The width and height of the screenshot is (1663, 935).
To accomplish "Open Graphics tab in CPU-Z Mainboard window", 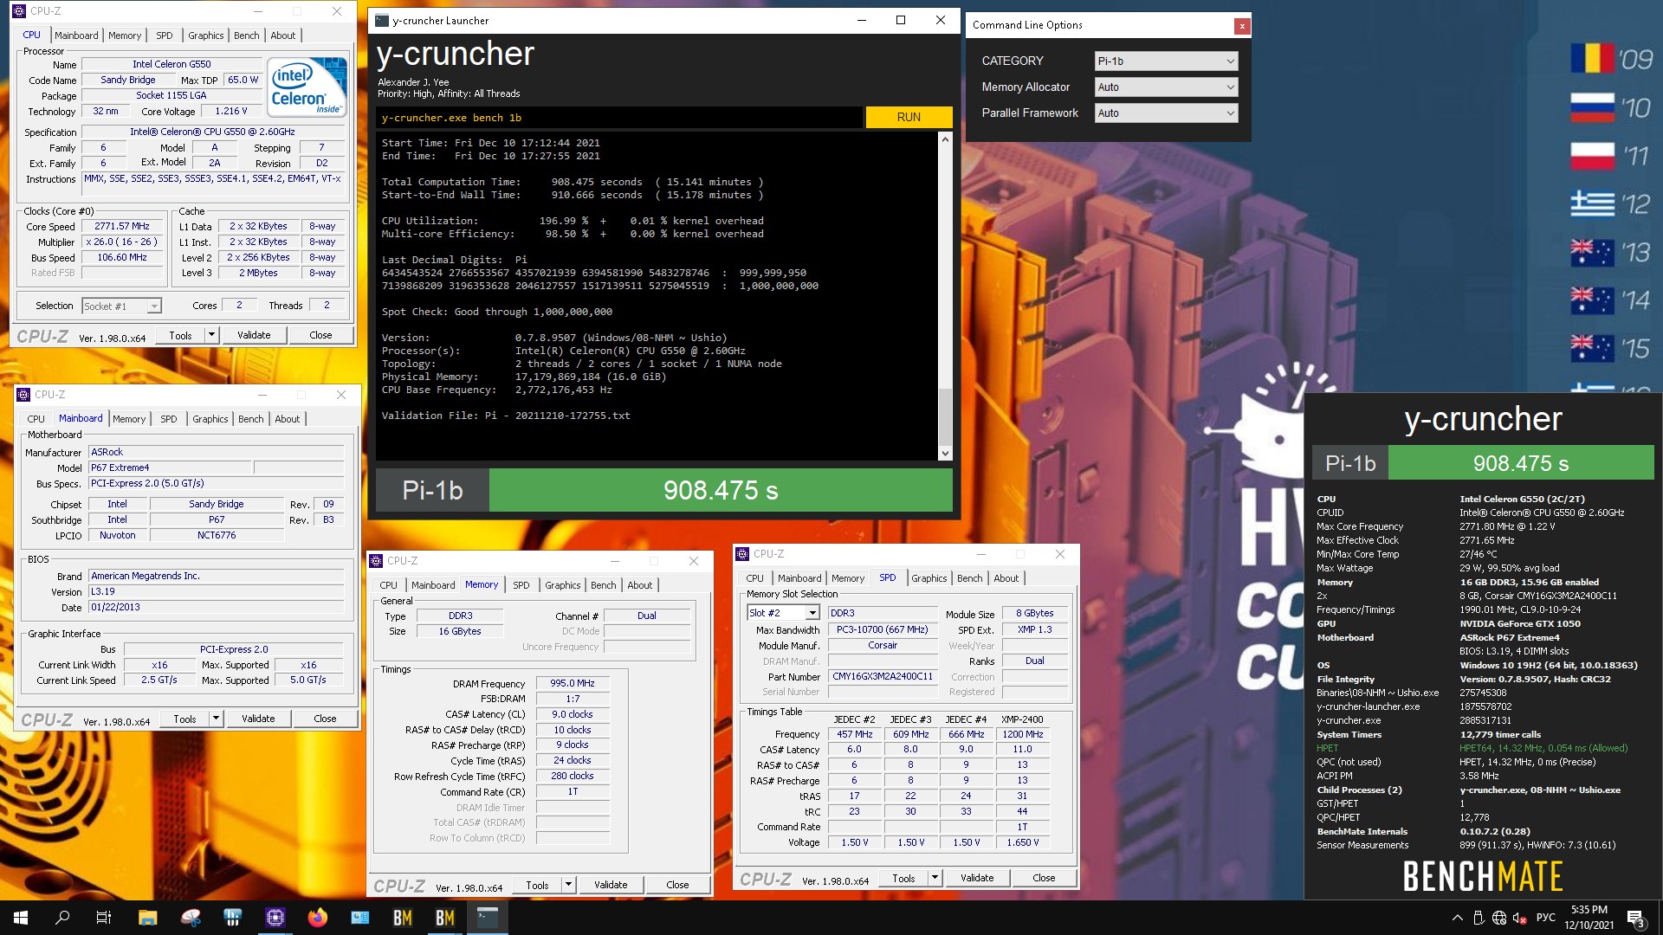I will tap(210, 419).
